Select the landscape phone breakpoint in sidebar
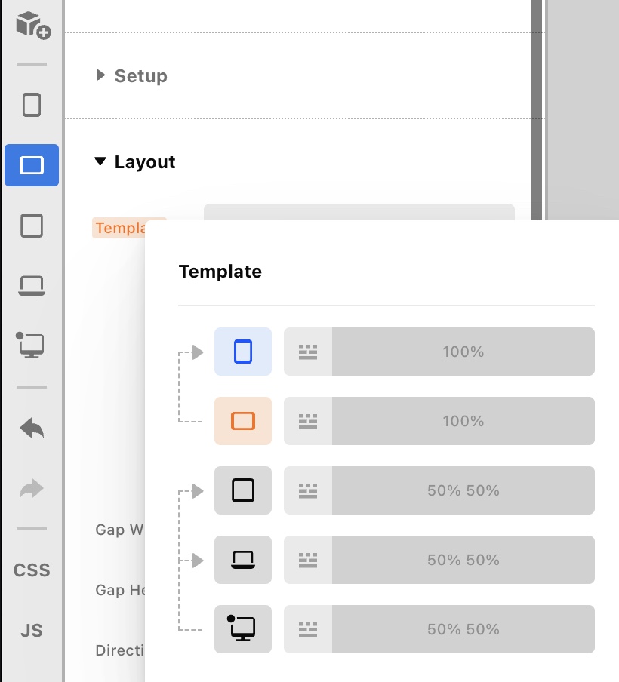Screen dimensions: 619x682 [32, 165]
